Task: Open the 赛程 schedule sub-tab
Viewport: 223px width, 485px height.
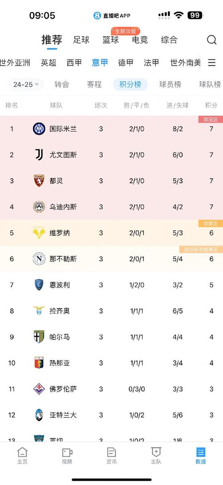Action: tap(95, 85)
